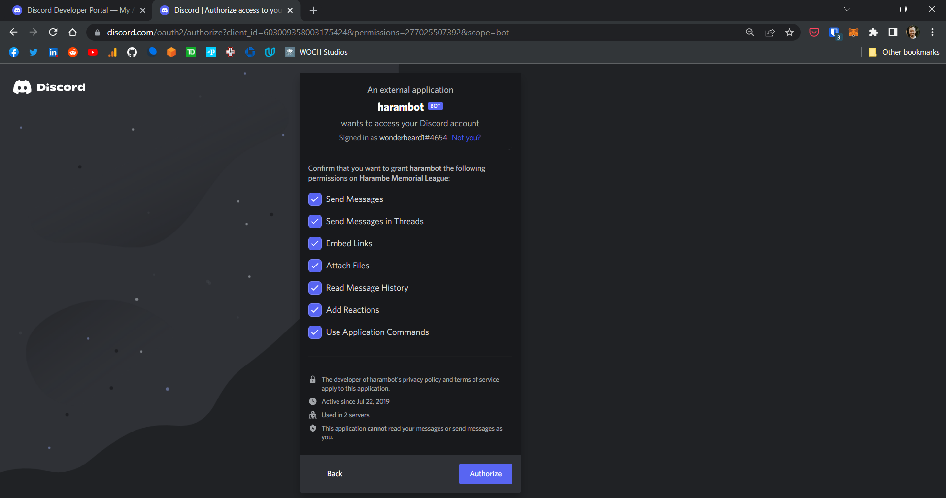The width and height of the screenshot is (946, 498).
Task: Open the Udacity bookmark
Action: point(270,52)
